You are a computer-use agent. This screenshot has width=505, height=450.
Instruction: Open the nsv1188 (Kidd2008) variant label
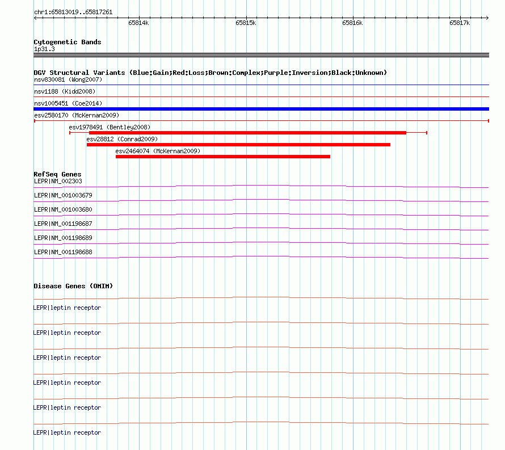point(65,91)
